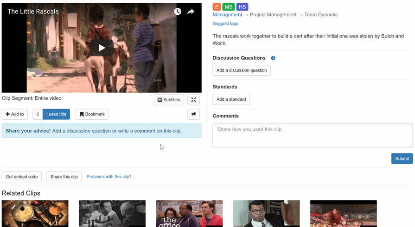
Task: Select the E grade level tag
Action: pyautogui.click(x=217, y=7)
